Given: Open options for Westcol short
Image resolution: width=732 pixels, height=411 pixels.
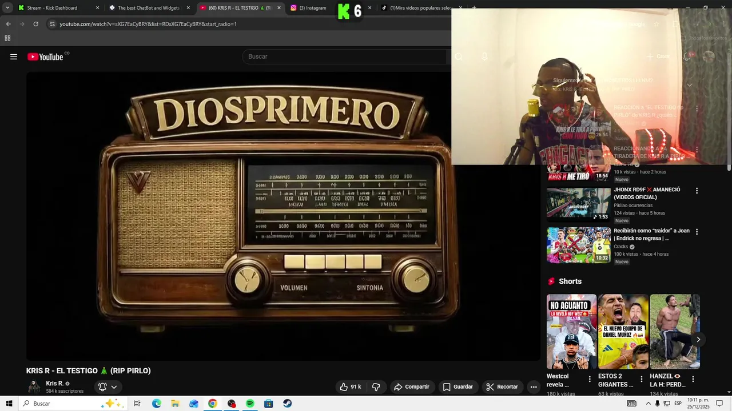Looking at the screenshot, I should pos(590,379).
